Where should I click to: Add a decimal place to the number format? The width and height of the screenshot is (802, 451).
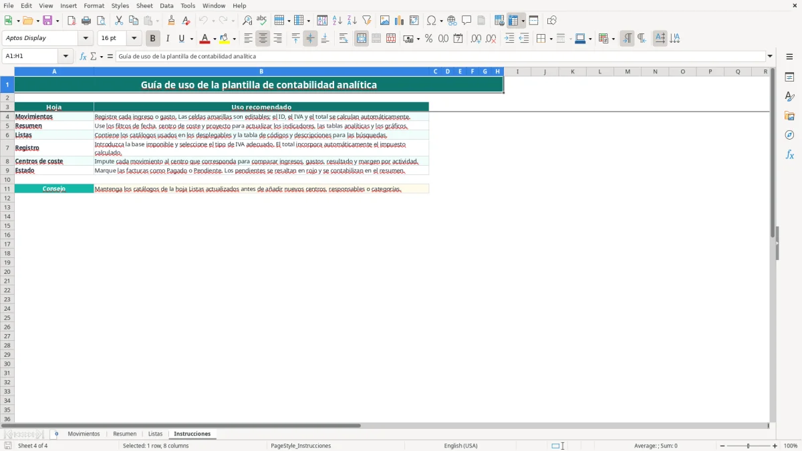[476, 39]
